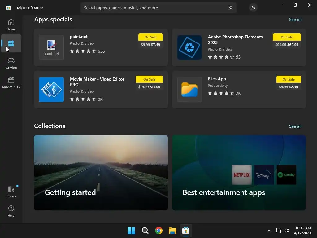Viewport: 317px width, 238px height.
Task: Click Files App star rating 2K
Action: click(x=224, y=93)
